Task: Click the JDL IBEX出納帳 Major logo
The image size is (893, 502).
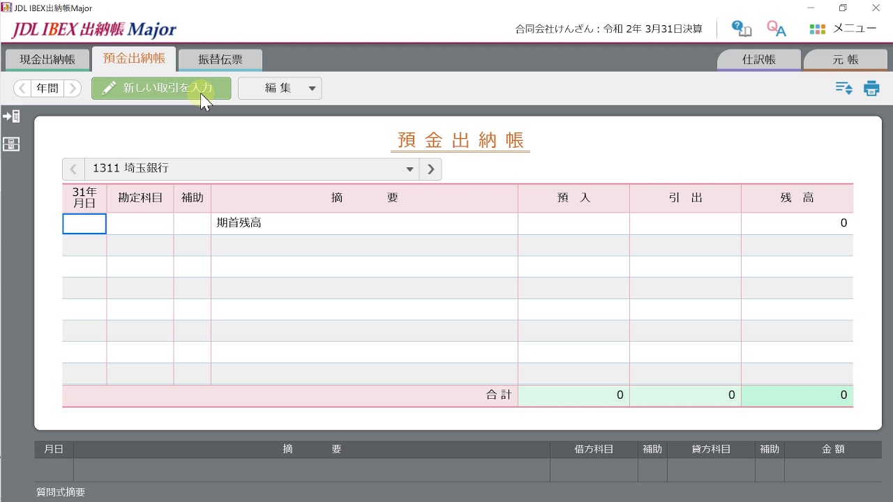Action: coord(93,29)
